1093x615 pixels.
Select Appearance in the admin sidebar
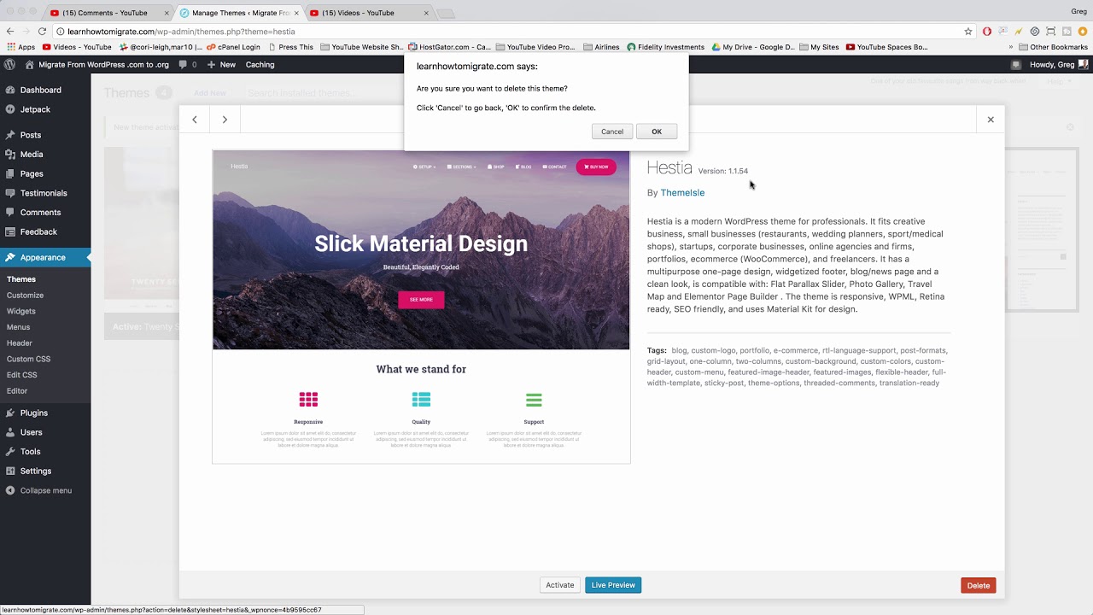[x=45, y=257]
